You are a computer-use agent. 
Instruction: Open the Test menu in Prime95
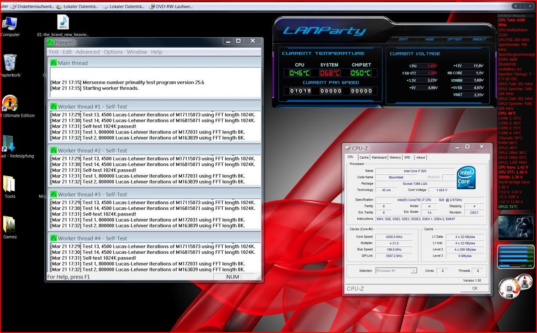[54, 52]
